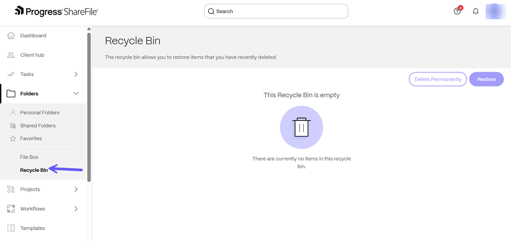The width and height of the screenshot is (511, 241).
Task: Click the Delete Permanently button
Action: tap(438, 80)
